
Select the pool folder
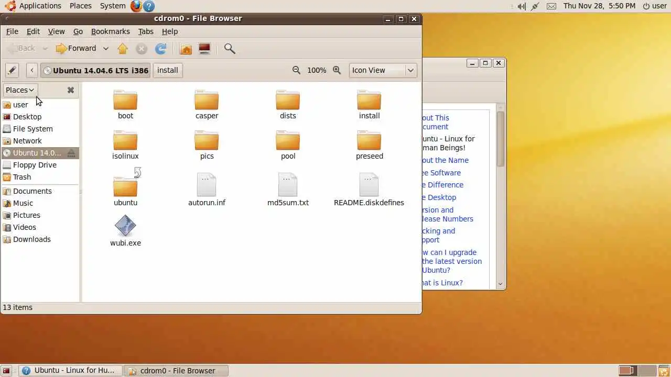click(x=288, y=145)
